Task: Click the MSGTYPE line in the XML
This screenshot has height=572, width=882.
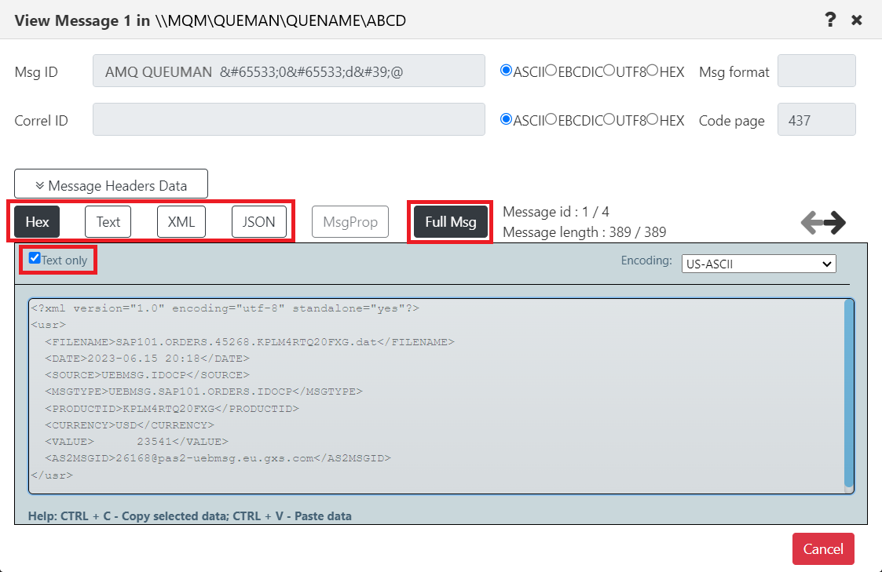Action: [203, 392]
